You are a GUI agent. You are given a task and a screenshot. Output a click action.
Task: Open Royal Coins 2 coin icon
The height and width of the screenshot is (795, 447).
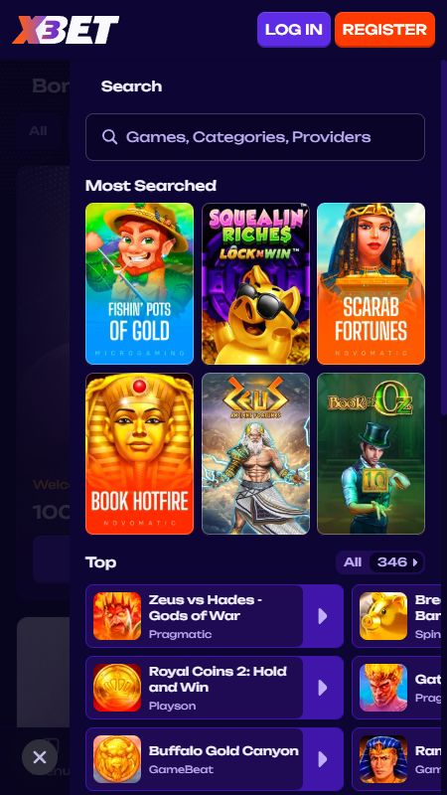pos(117,688)
